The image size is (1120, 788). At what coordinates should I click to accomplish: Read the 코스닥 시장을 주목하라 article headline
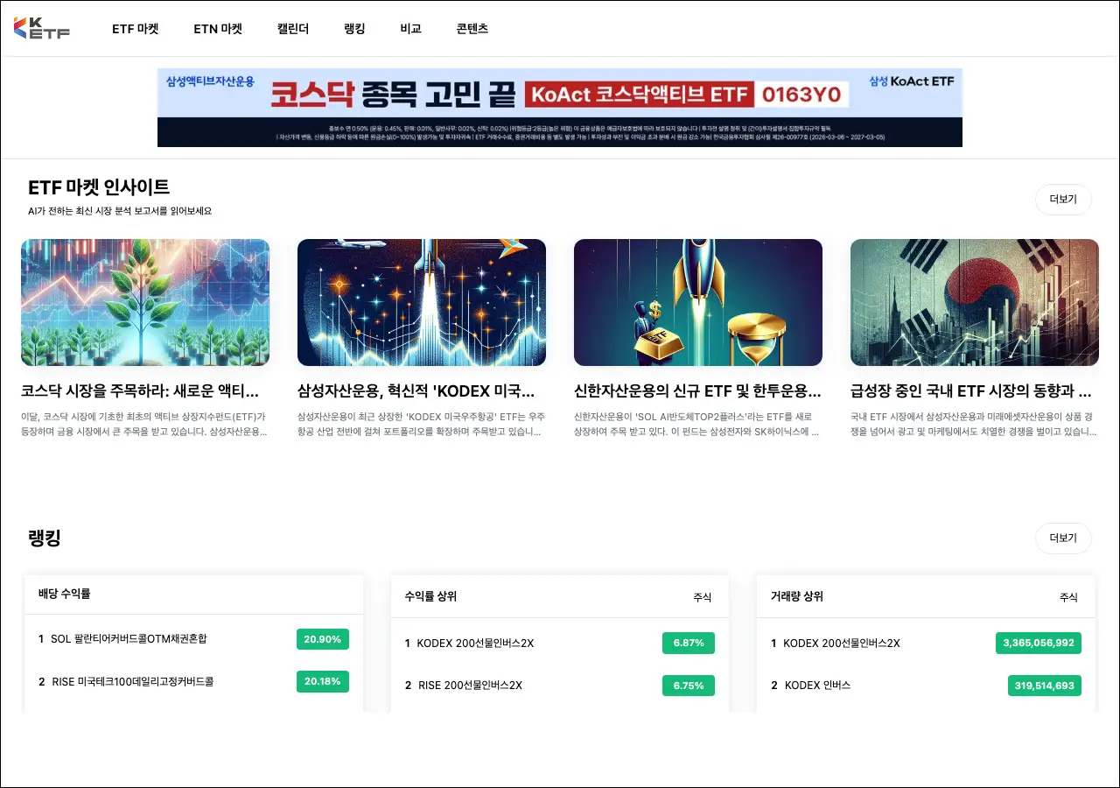(x=140, y=390)
